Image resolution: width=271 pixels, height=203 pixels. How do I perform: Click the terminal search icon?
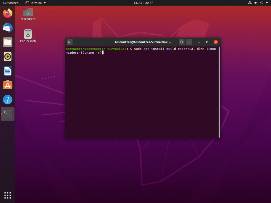tap(182, 42)
